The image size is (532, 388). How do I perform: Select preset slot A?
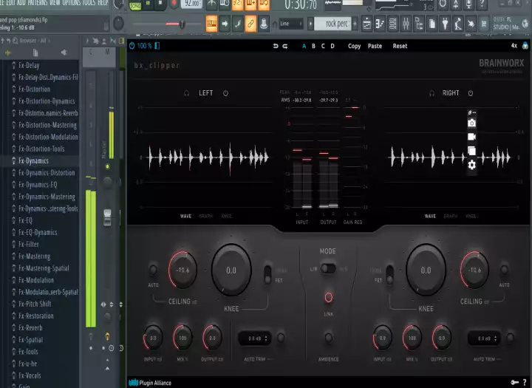[304, 46]
